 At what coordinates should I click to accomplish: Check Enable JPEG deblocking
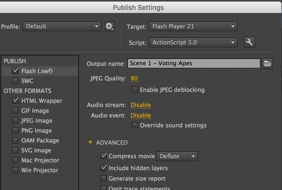tap(135, 90)
